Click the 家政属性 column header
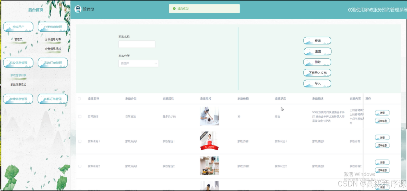Screen dimensions: 407x191 (x=168, y=99)
